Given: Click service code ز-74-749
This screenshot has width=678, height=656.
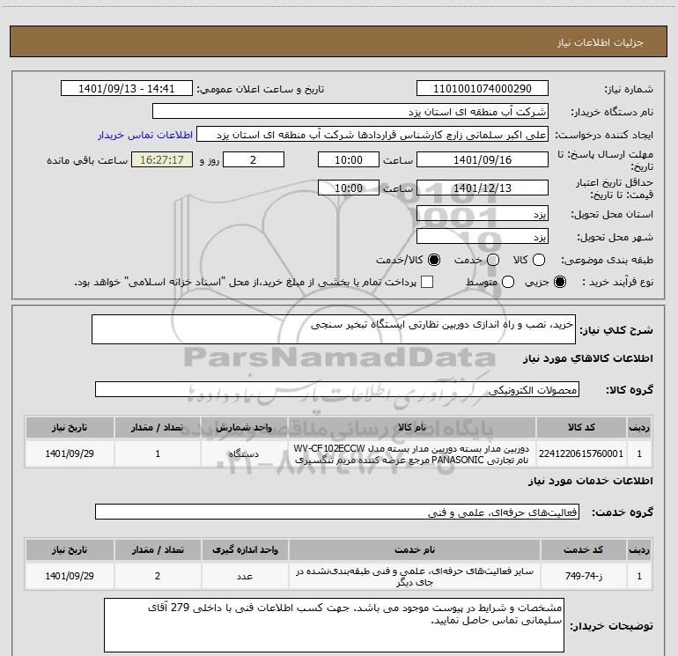Looking at the screenshot, I should [x=583, y=576].
